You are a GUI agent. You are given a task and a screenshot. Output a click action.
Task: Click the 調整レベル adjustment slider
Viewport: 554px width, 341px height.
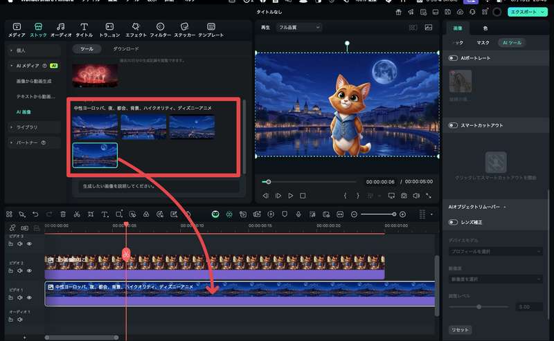479,306
